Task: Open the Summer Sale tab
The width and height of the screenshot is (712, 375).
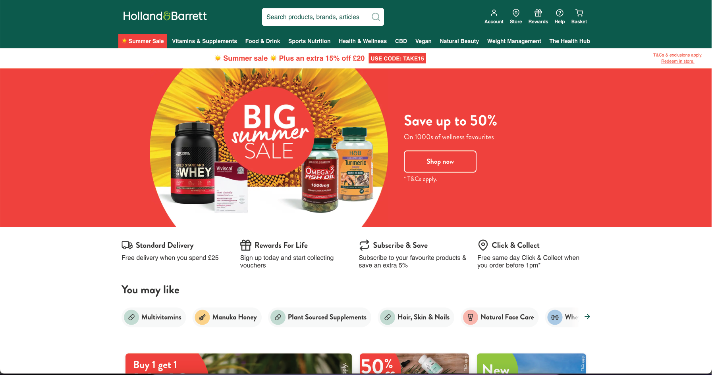Action: tap(143, 41)
